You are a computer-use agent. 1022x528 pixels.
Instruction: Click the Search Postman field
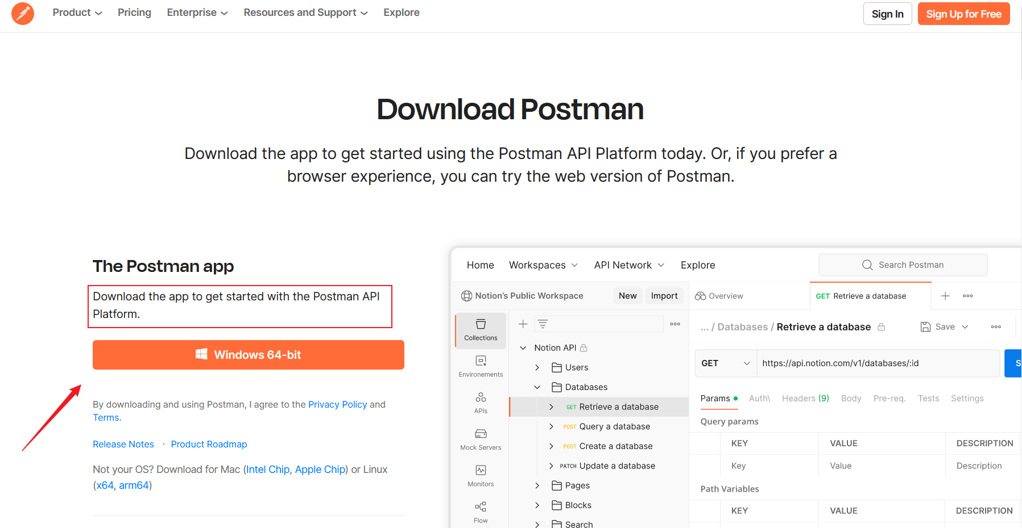(x=903, y=265)
